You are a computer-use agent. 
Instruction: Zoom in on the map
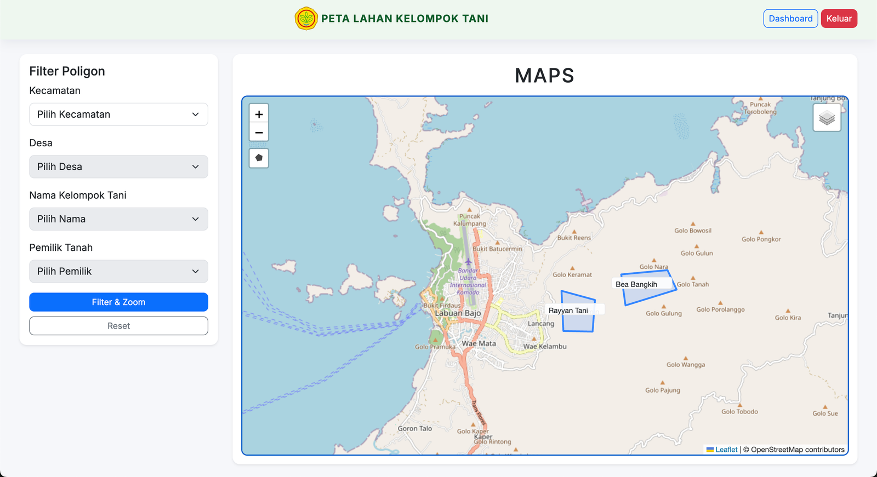coord(259,114)
